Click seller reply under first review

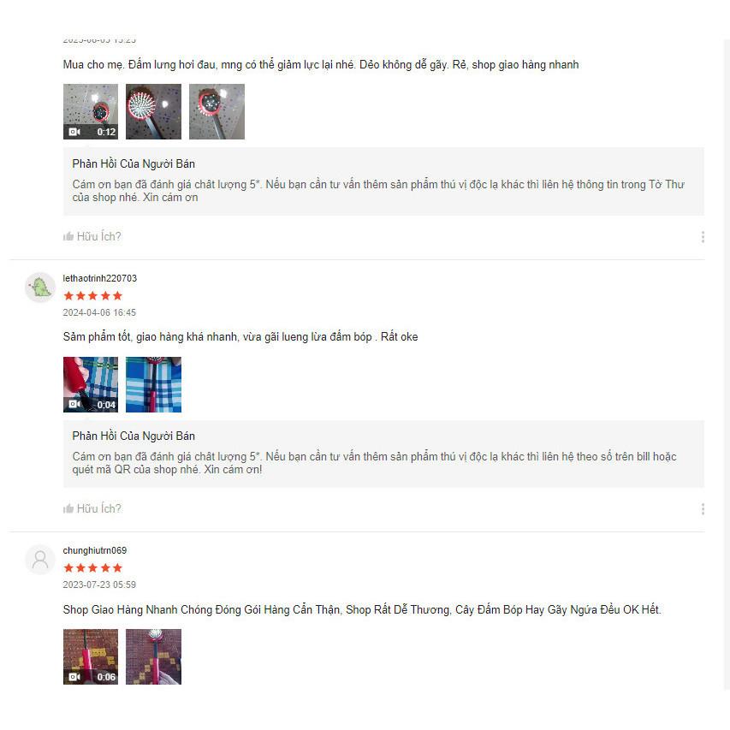click(383, 181)
